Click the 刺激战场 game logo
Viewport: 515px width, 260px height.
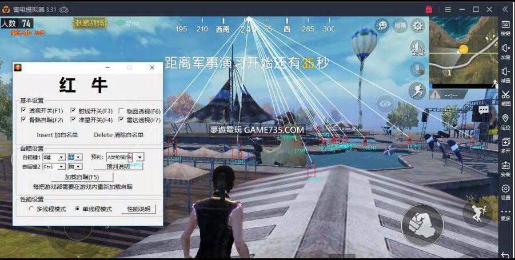(x=89, y=23)
